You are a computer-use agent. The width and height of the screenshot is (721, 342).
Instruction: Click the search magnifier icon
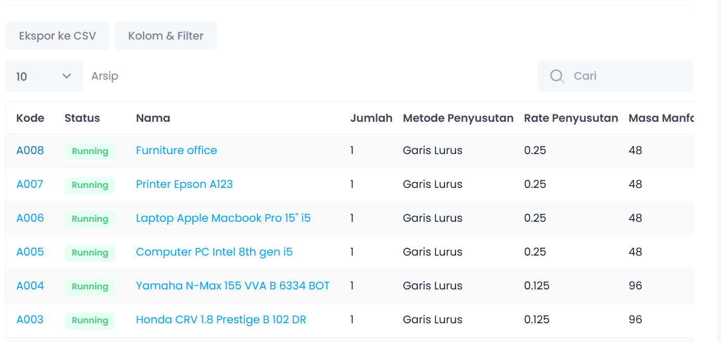click(x=557, y=76)
